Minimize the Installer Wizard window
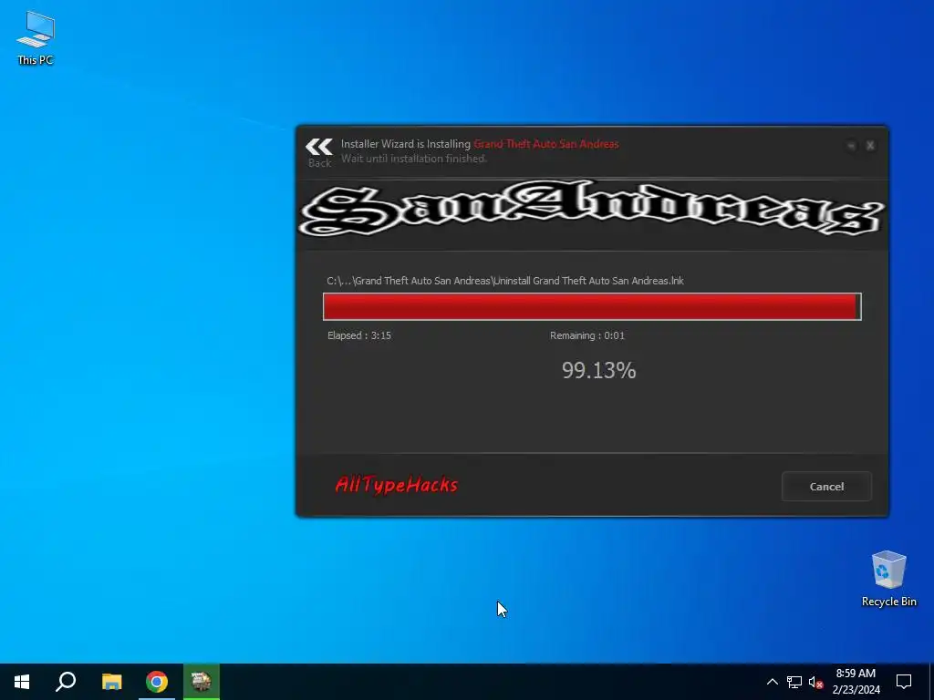Viewport: 934px width, 700px height. (x=851, y=145)
